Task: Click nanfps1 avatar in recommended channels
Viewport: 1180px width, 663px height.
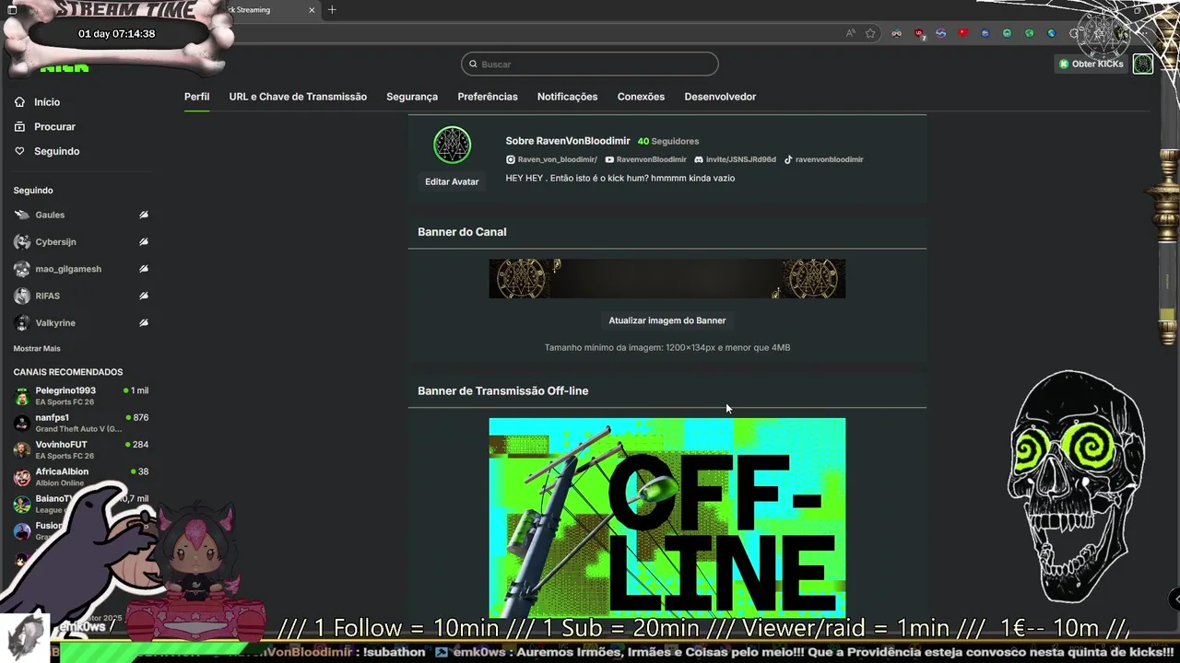Action: 22,423
